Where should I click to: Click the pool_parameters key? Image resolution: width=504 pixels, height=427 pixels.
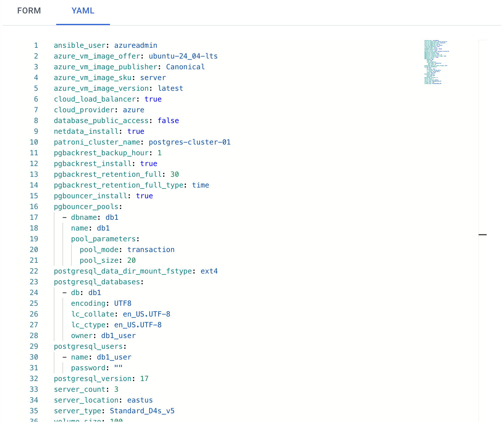(103, 239)
